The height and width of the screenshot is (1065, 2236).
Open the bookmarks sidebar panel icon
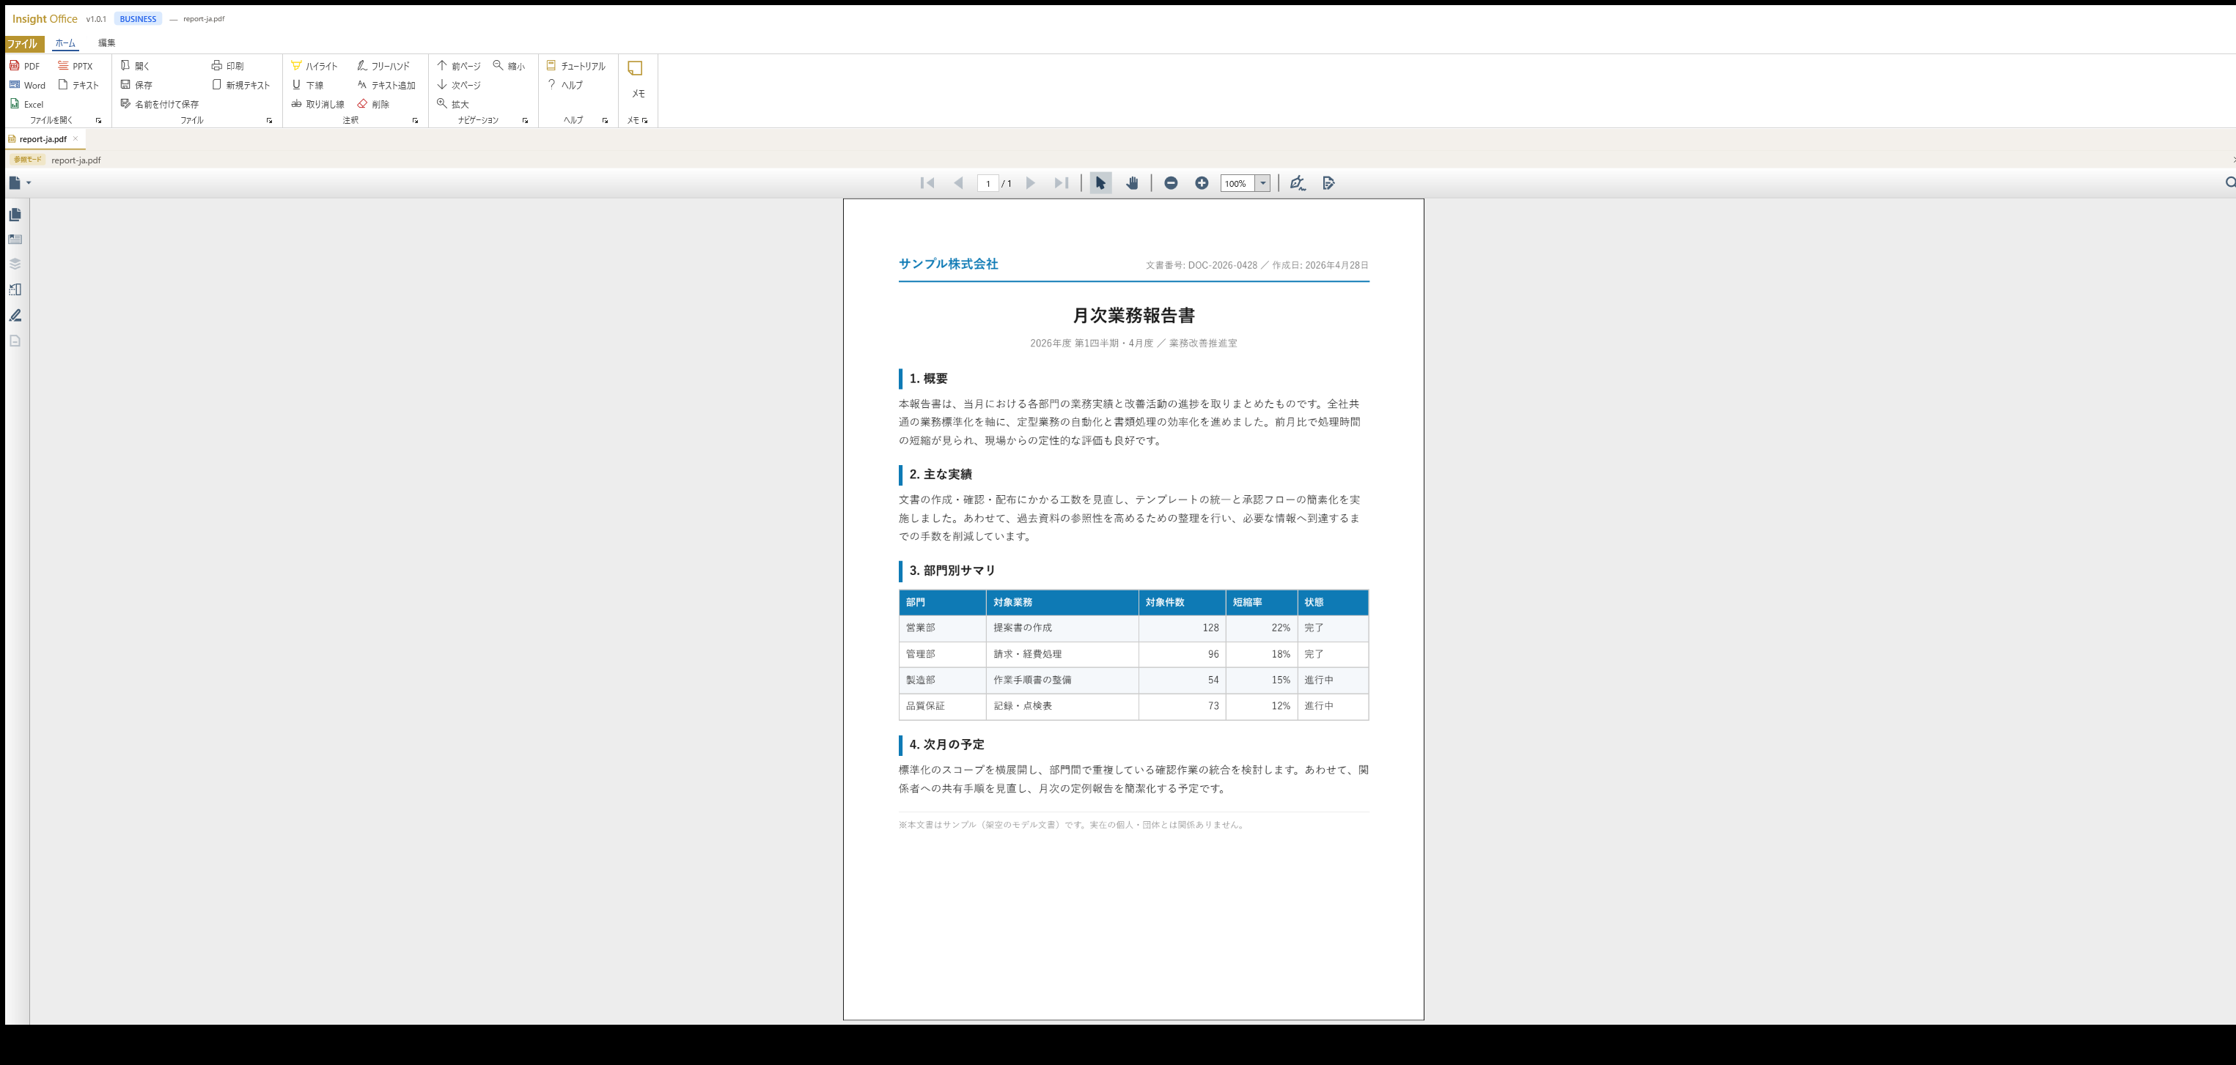(15, 240)
